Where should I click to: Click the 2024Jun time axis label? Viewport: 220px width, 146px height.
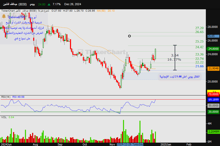pos(6,144)
